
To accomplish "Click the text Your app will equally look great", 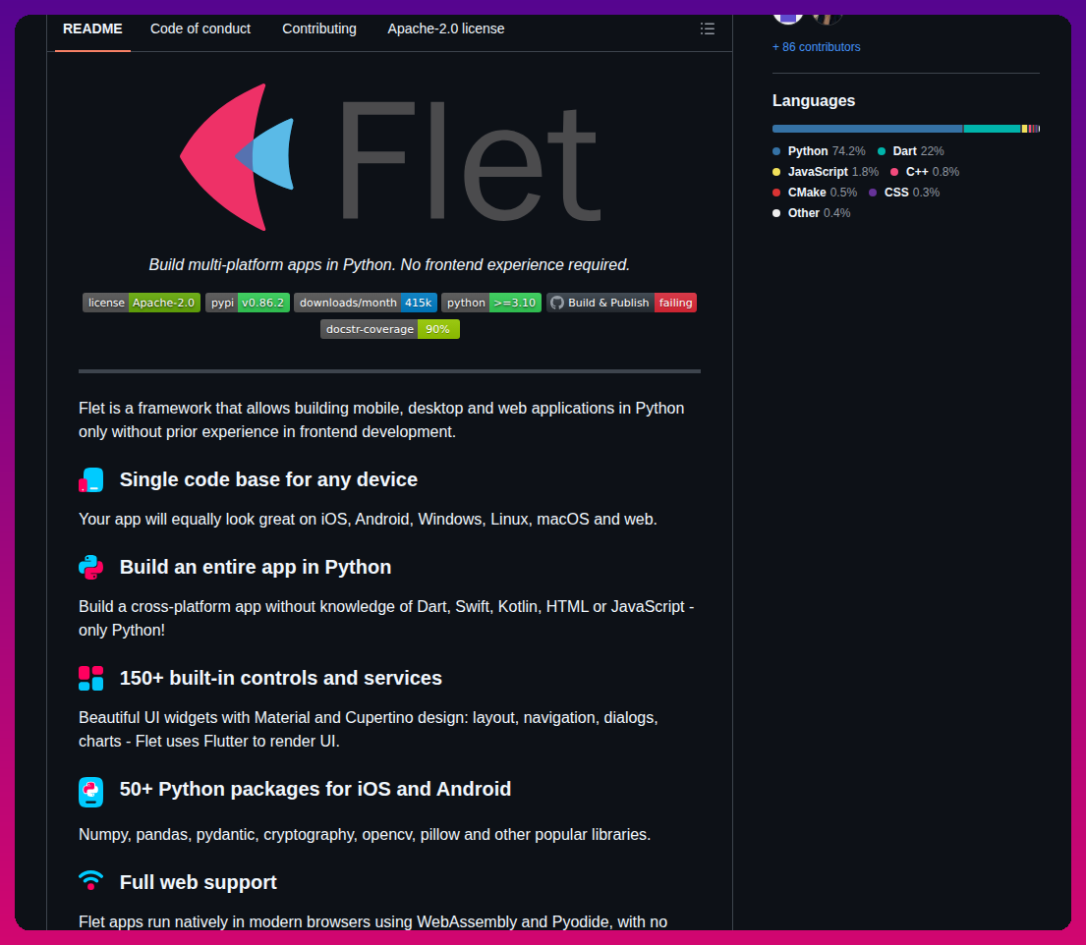I will (x=368, y=520).
